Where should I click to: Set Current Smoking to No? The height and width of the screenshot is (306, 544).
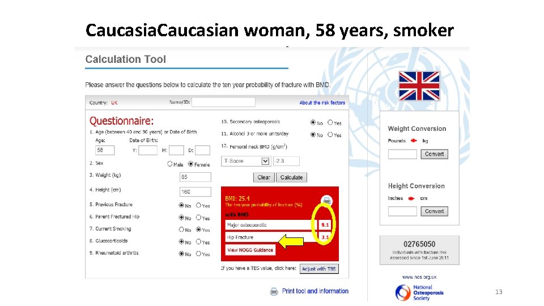click(181, 229)
